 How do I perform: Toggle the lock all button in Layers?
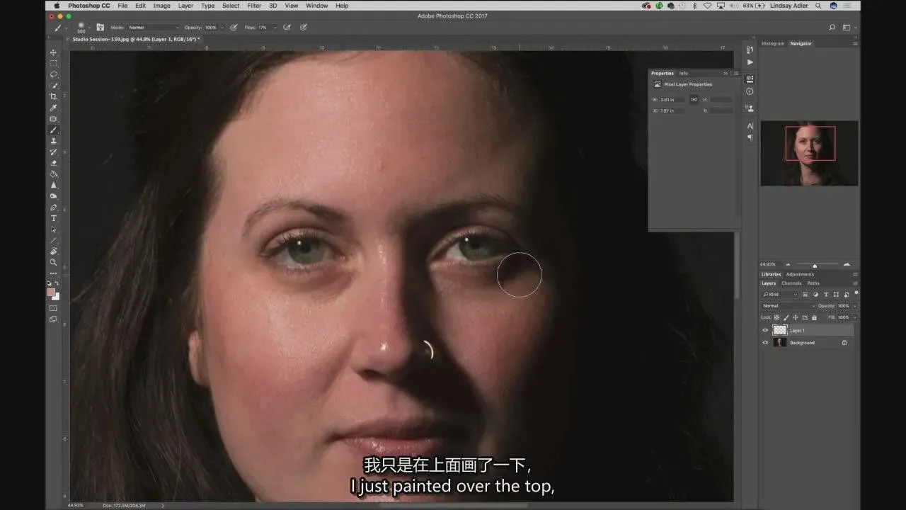(x=814, y=317)
